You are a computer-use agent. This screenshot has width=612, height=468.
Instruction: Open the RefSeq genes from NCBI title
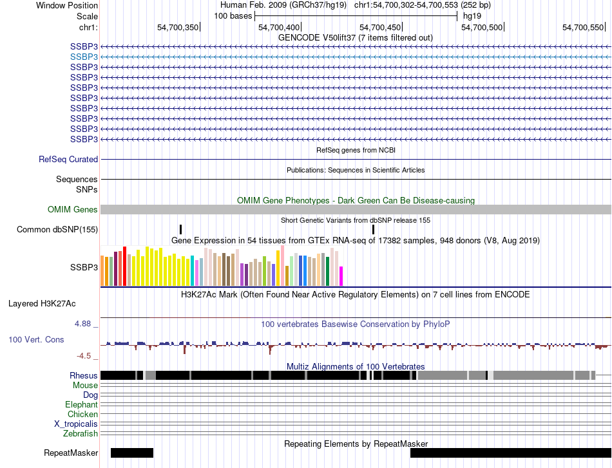click(x=356, y=150)
